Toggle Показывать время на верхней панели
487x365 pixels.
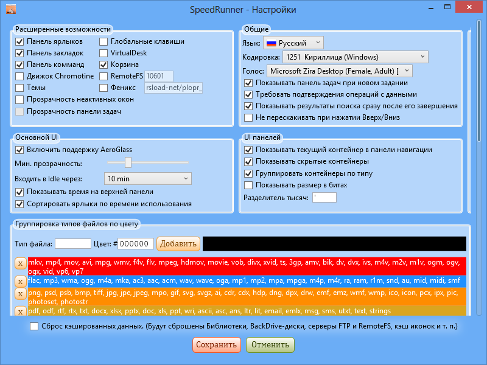tap(19, 192)
